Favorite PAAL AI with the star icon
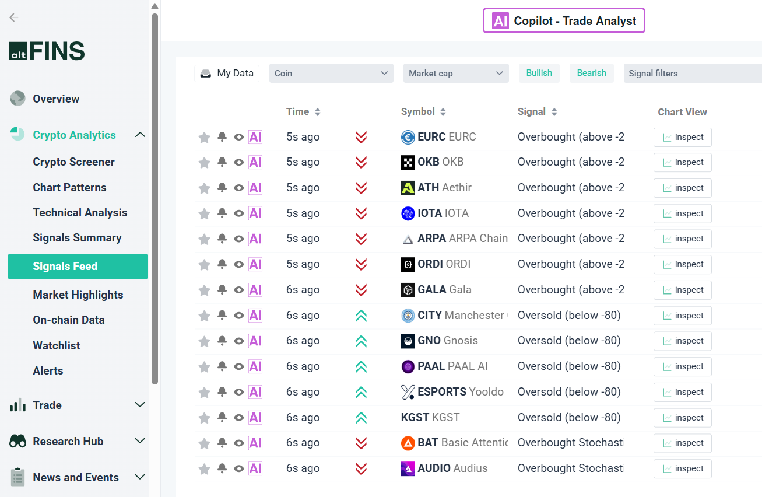Image resolution: width=762 pixels, height=497 pixels. (x=204, y=366)
